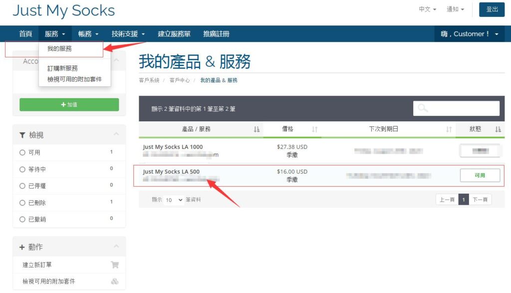Viewport: 511px width, 293px height.
Task: Choose 檢視可用的附加套件 in the dropdown menu
Action: click(74, 79)
